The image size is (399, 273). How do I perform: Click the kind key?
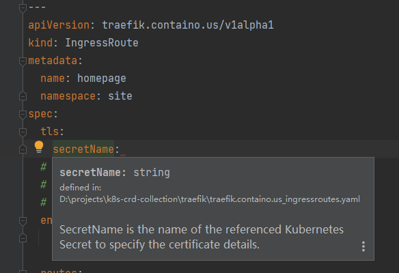click(40, 43)
